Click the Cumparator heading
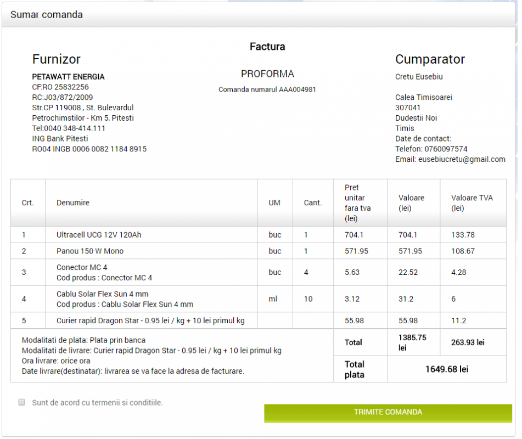522x439 pixels. pyautogui.click(x=430, y=59)
